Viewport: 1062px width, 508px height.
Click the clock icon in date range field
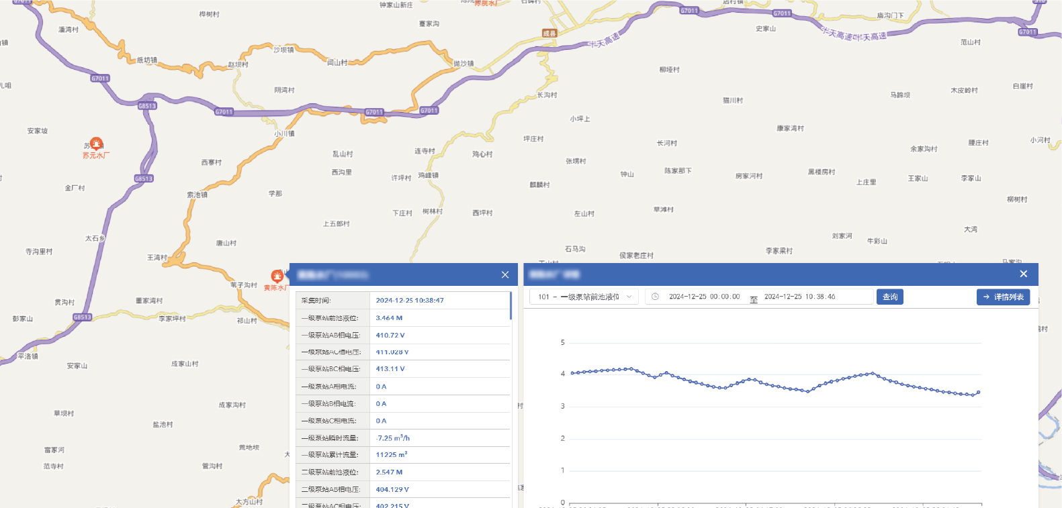[655, 297]
